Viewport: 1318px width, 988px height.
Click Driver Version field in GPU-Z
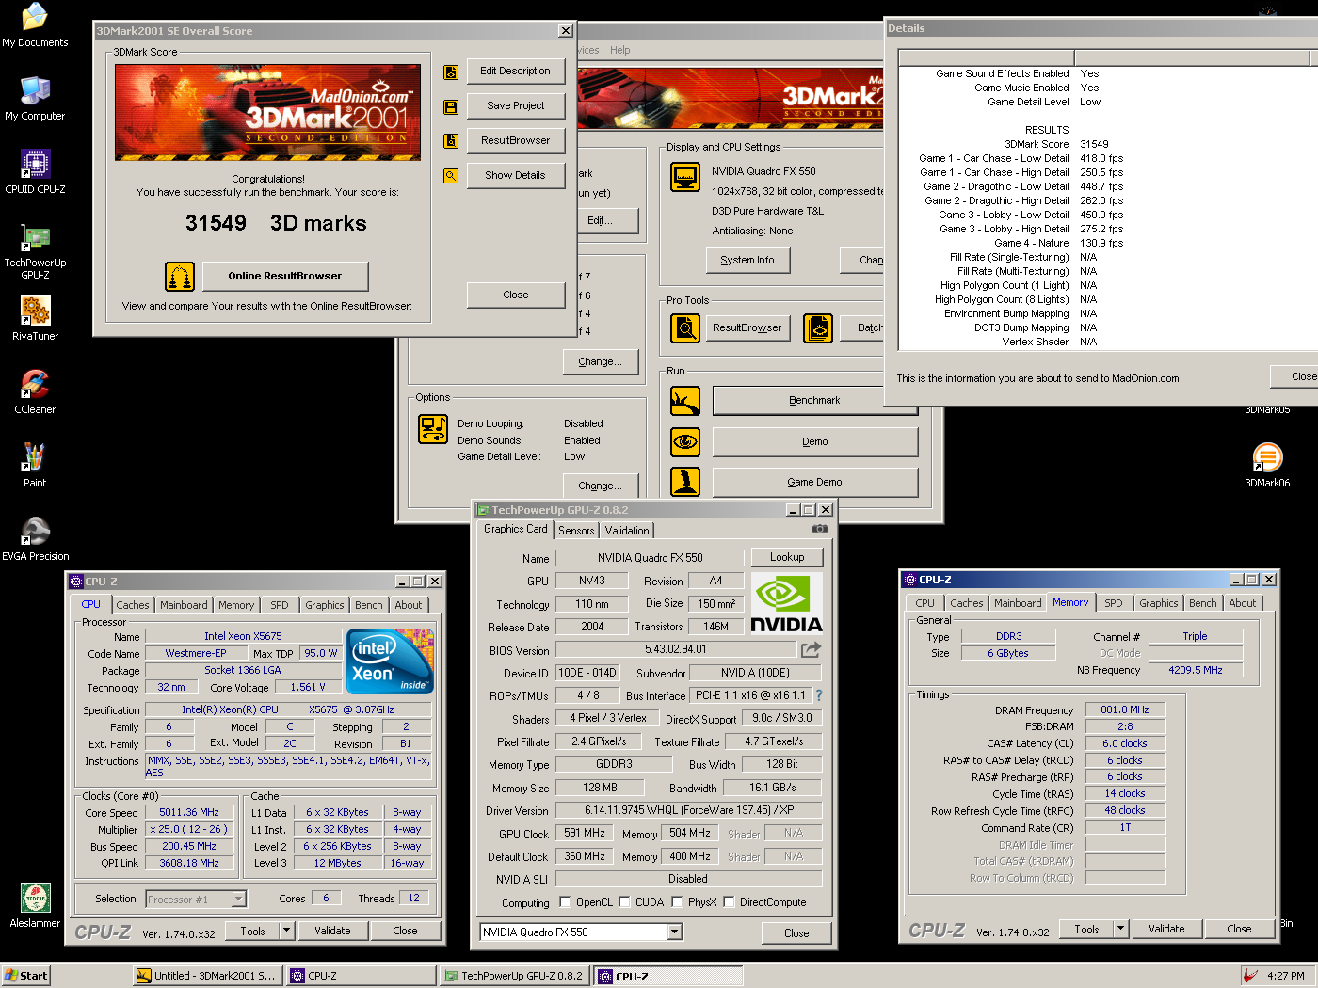(689, 810)
